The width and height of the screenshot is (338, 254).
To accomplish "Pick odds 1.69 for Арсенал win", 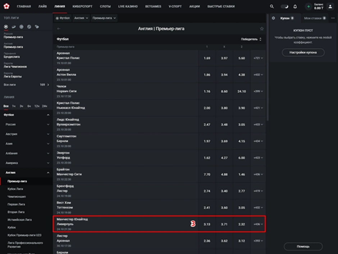I will coord(207,58).
